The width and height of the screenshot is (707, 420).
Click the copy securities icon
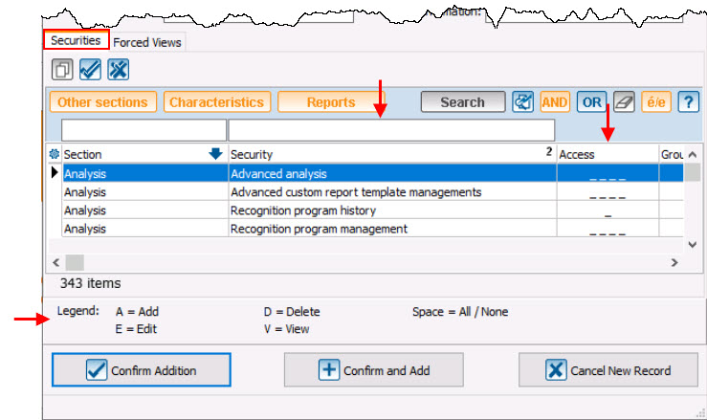pyautogui.click(x=62, y=70)
